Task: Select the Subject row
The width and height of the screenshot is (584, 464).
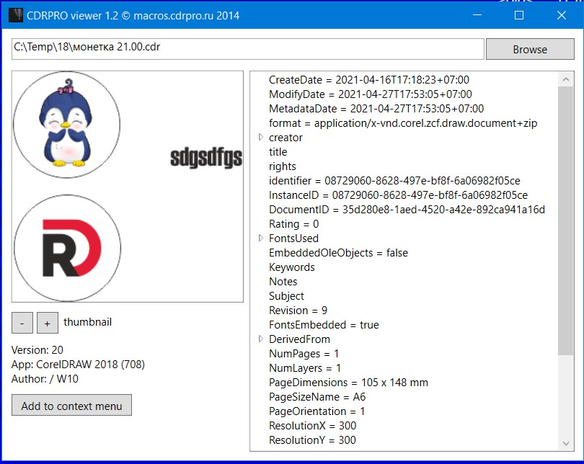Action: 286,296
